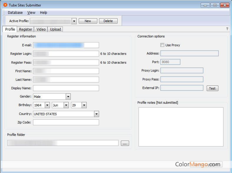The width and height of the screenshot is (232, 173).
Task: Switch to the Upload tab
Action: [x=55, y=29]
